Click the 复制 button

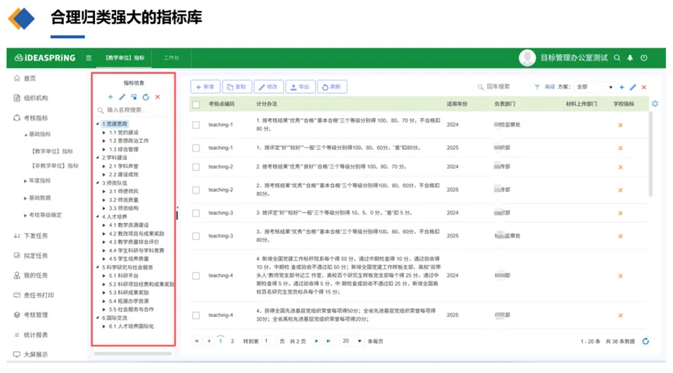(237, 87)
